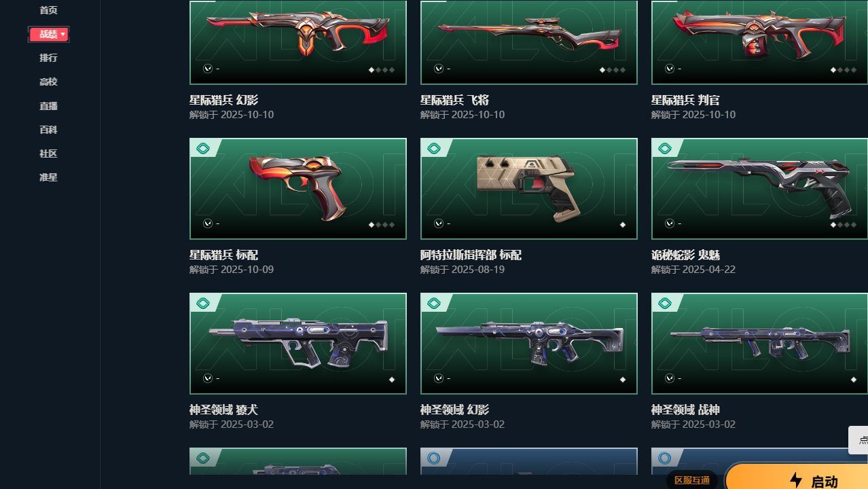Image resolution: width=868 pixels, height=489 pixels.
Task: Click the edition badge on 神圣领域 战神 card
Action: (x=664, y=303)
